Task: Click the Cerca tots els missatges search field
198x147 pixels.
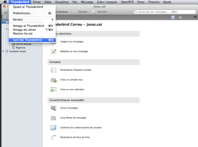Action: [165, 12]
